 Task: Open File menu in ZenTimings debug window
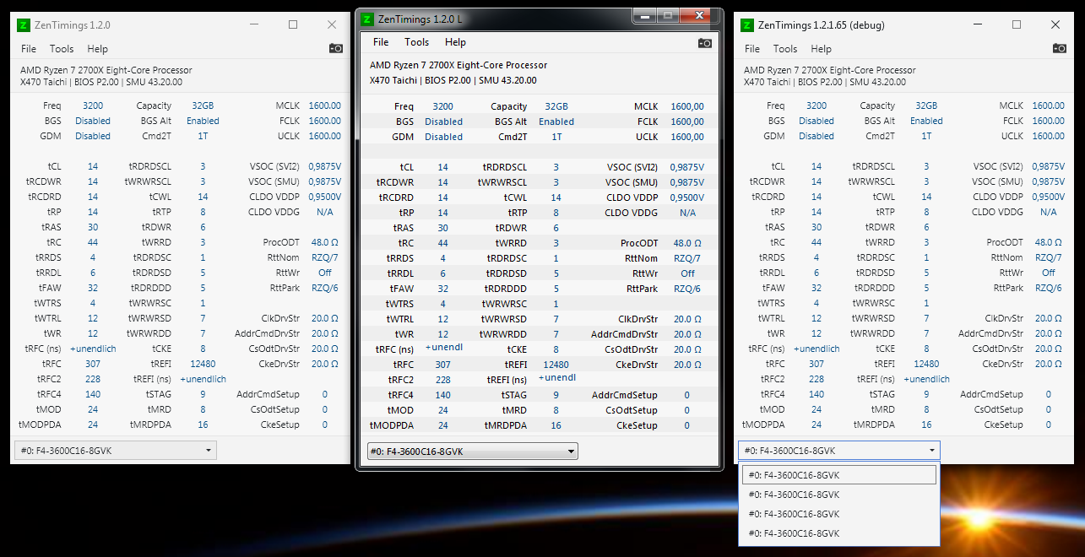[752, 49]
